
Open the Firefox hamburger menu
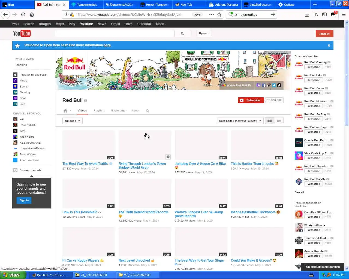pyautogui.click(x=344, y=14)
